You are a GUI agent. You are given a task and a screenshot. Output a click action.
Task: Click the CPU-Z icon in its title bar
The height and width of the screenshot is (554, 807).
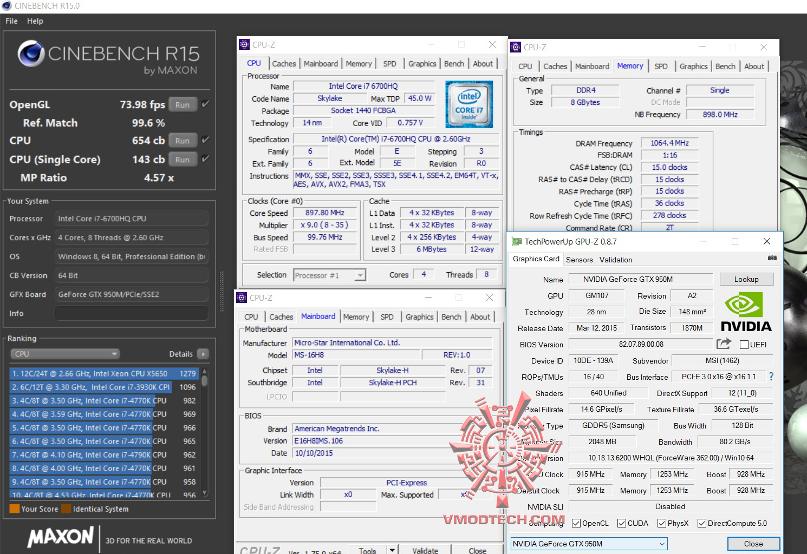click(x=244, y=44)
